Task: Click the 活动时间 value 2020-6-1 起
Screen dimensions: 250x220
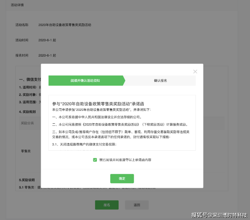Action: tap(47, 40)
